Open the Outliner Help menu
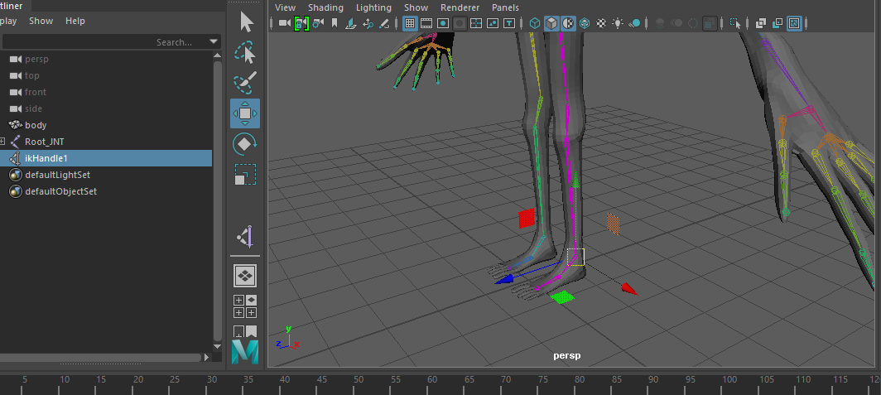This screenshot has height=395, width=881. pyautogui.click(x=75, y=21)
